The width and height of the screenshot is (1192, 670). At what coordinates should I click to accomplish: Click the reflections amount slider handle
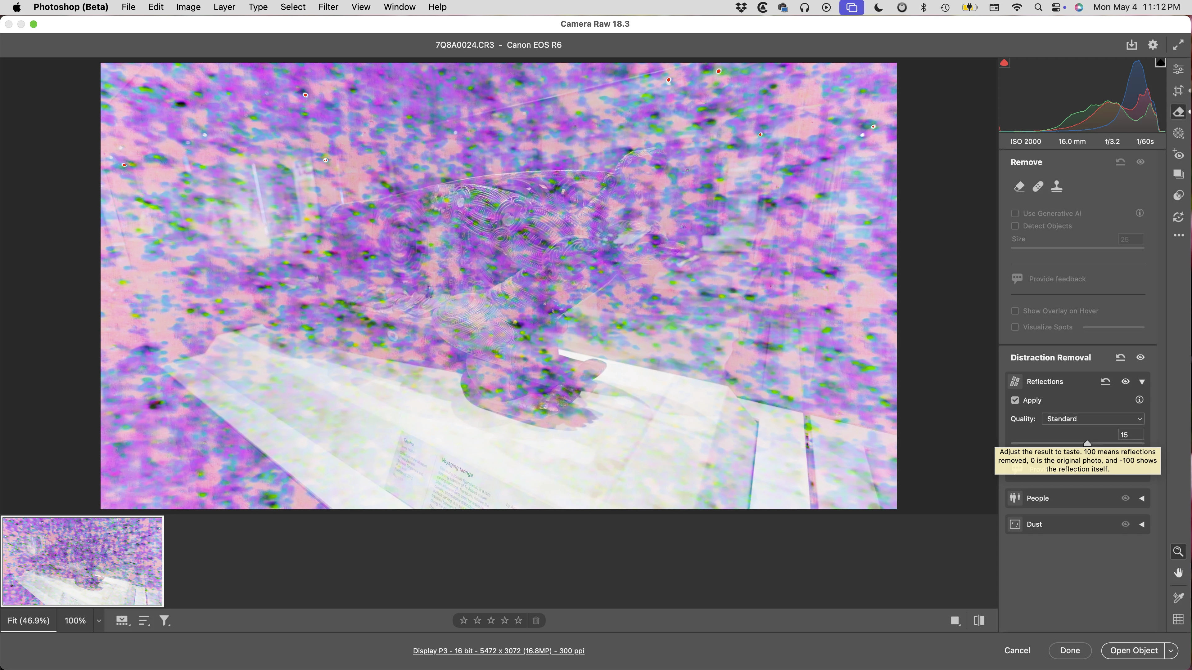pos(1087,444)
